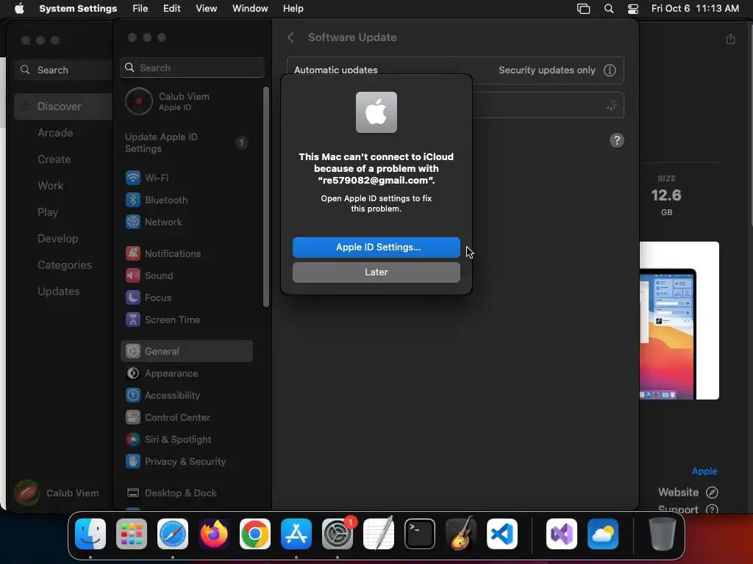Open the Help menu

point(293,9)
